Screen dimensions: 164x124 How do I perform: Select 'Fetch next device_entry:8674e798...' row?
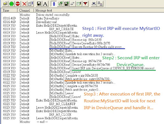coord(81,79)
